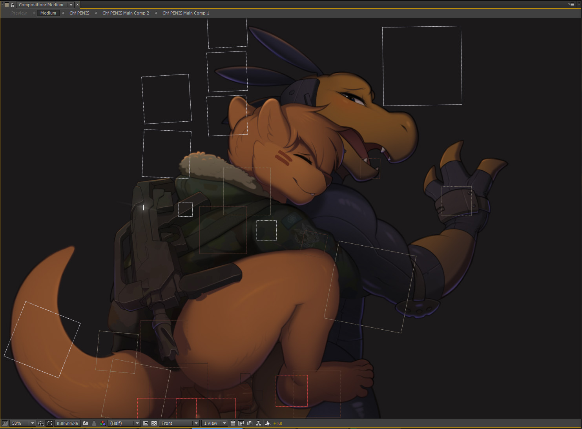Click the Always Preview This View icon
The height and width of the screenshot is (429, 582).
click(x=5, y=423)
